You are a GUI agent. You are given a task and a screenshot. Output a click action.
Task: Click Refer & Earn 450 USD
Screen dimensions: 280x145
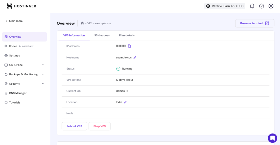click(224, 6)
